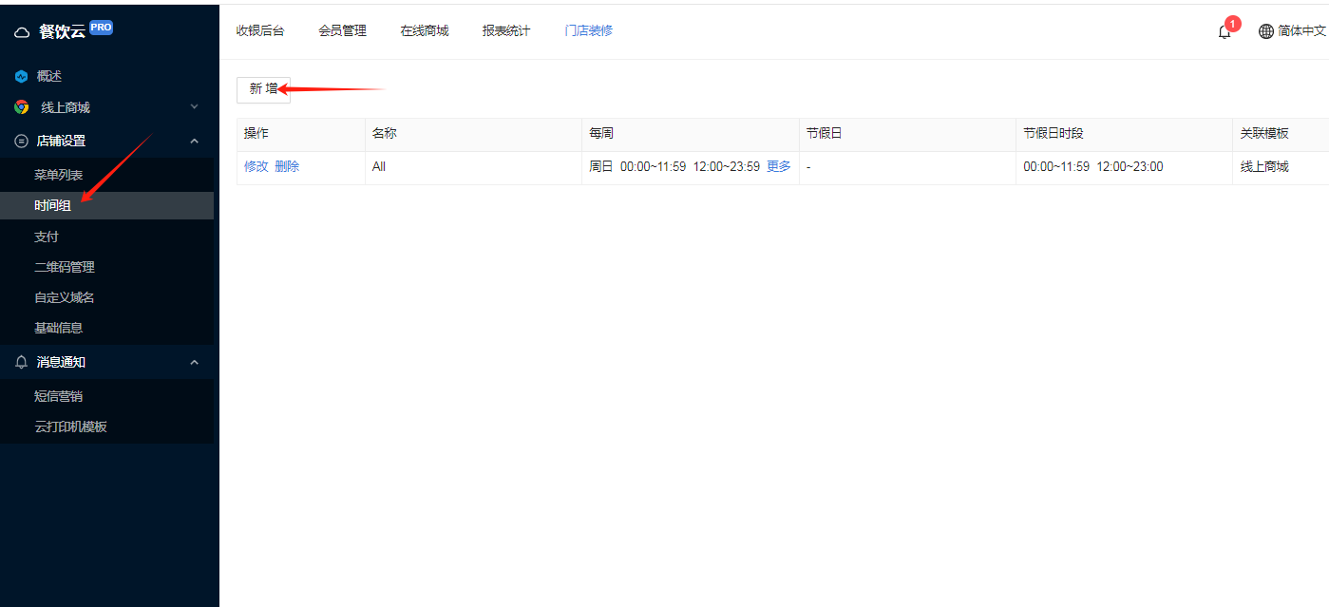Click the 新增 button
Viewport: 1329px width, 607px height.
tap(263, 88)
